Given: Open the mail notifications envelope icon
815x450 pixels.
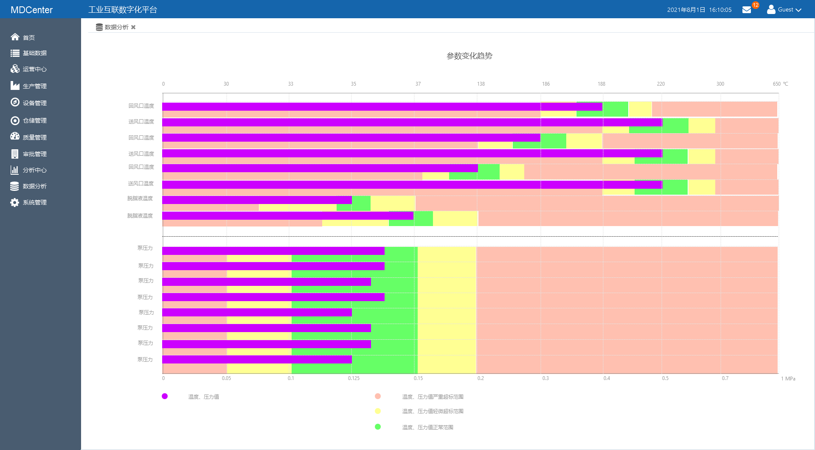Looking at the screenshot, I should tap(747, 10).
